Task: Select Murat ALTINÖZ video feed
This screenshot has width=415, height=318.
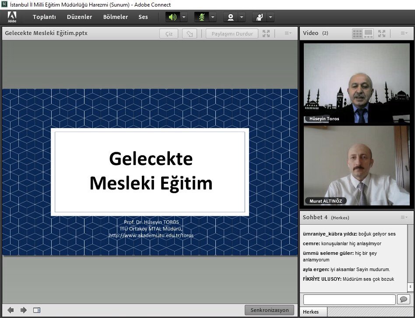Action: click(x=356, y=165)
